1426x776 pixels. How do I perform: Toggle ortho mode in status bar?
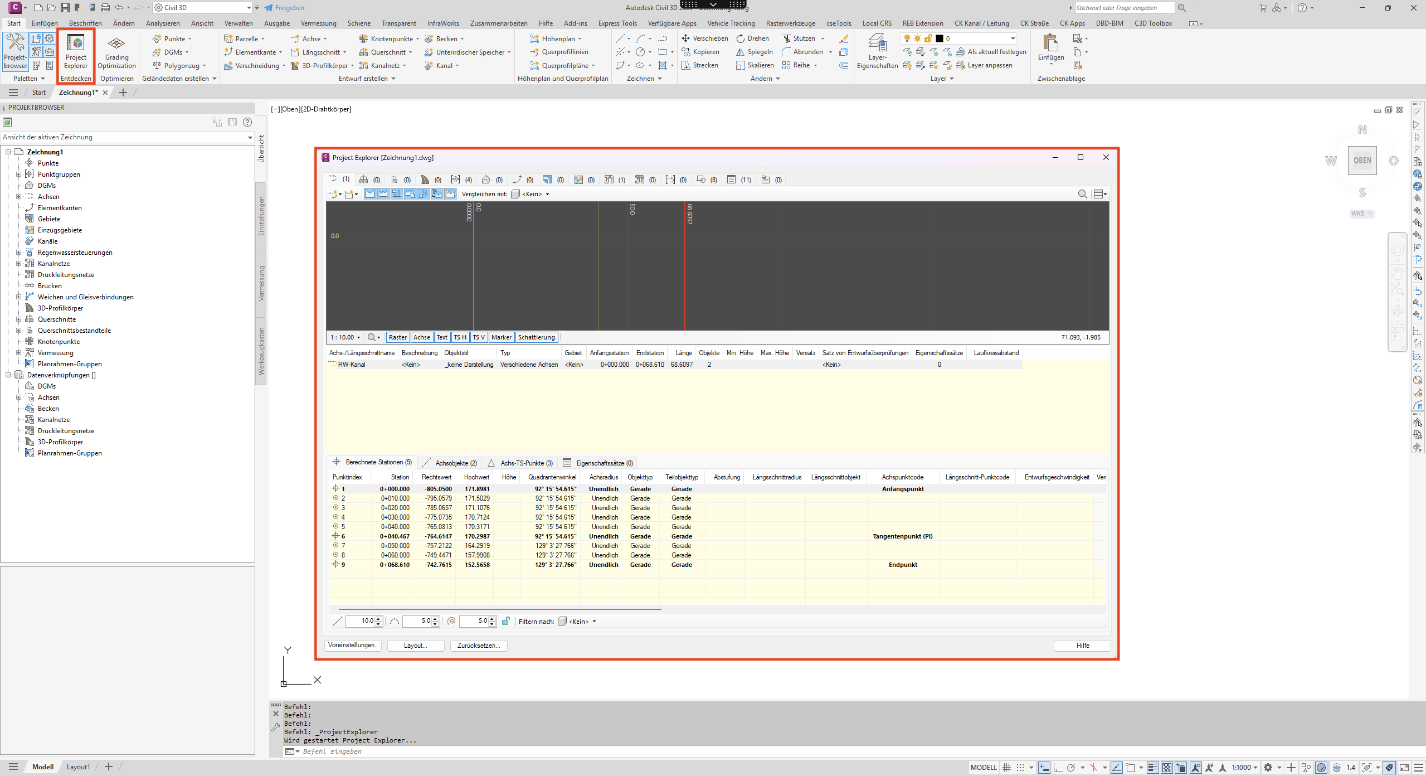point(1057,768)
